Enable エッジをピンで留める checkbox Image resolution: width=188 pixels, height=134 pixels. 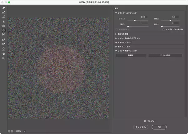click(x=164, y=29)
